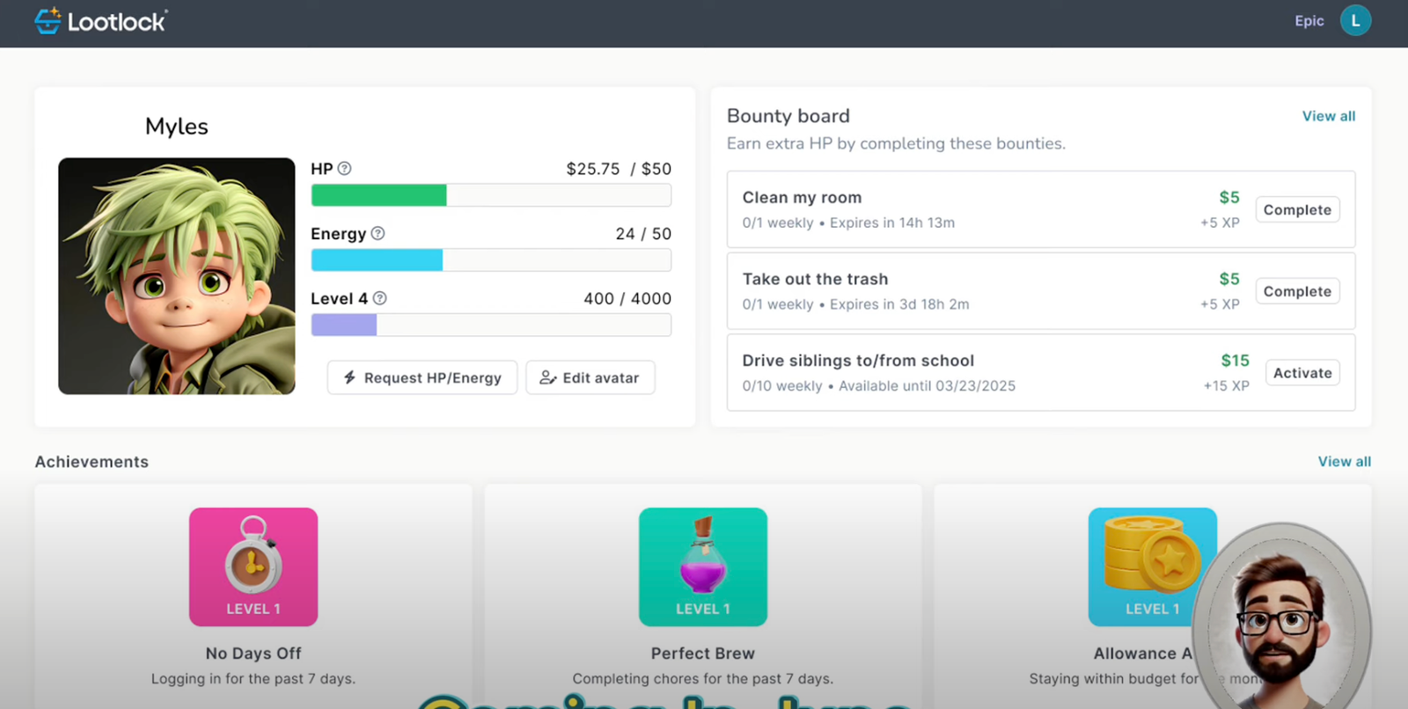Click Request HP/Energy button
This screenshot has width=1408, height=709.
422,377
